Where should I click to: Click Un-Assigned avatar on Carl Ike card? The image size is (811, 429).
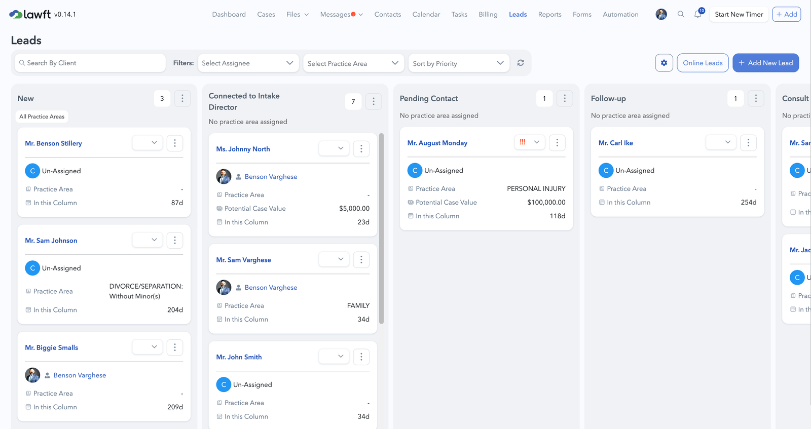606,170
